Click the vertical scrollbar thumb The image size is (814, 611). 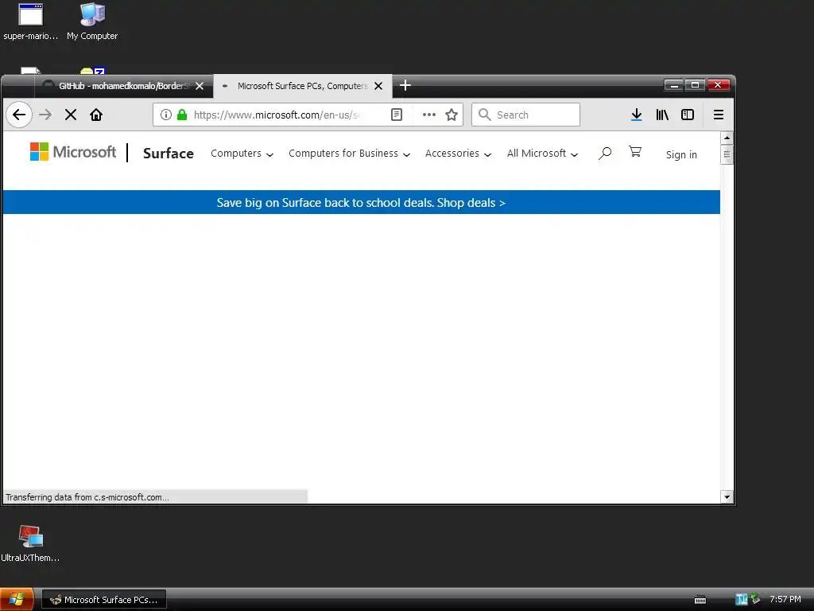727,154
